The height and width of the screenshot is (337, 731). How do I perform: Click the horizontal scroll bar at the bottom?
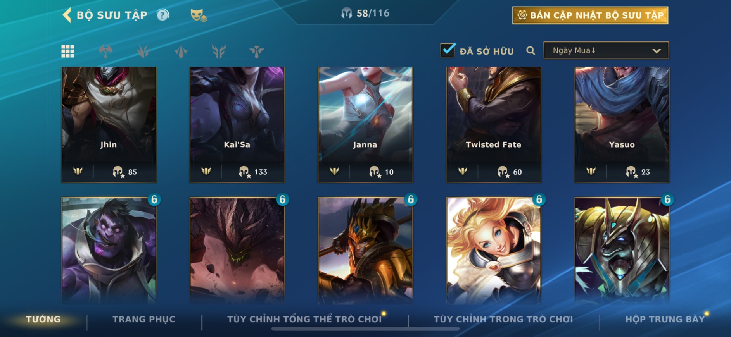365,329
